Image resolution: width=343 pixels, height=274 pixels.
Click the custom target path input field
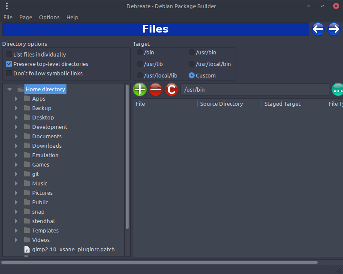[x=255, y=89]
